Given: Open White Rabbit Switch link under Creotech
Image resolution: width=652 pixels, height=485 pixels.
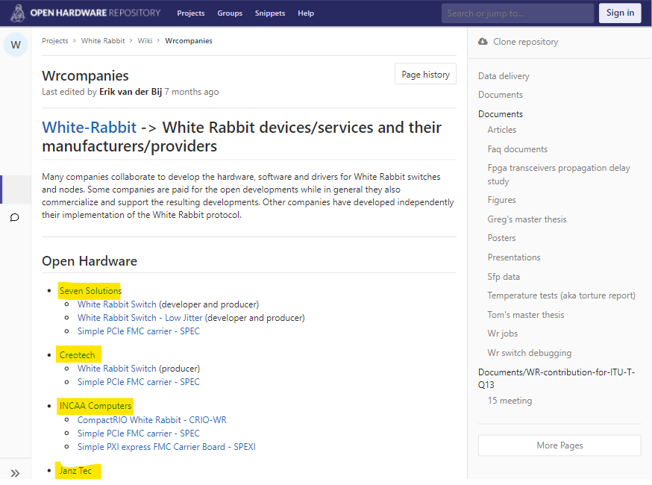Looking at the screenshot, I should tap(117, 369).
